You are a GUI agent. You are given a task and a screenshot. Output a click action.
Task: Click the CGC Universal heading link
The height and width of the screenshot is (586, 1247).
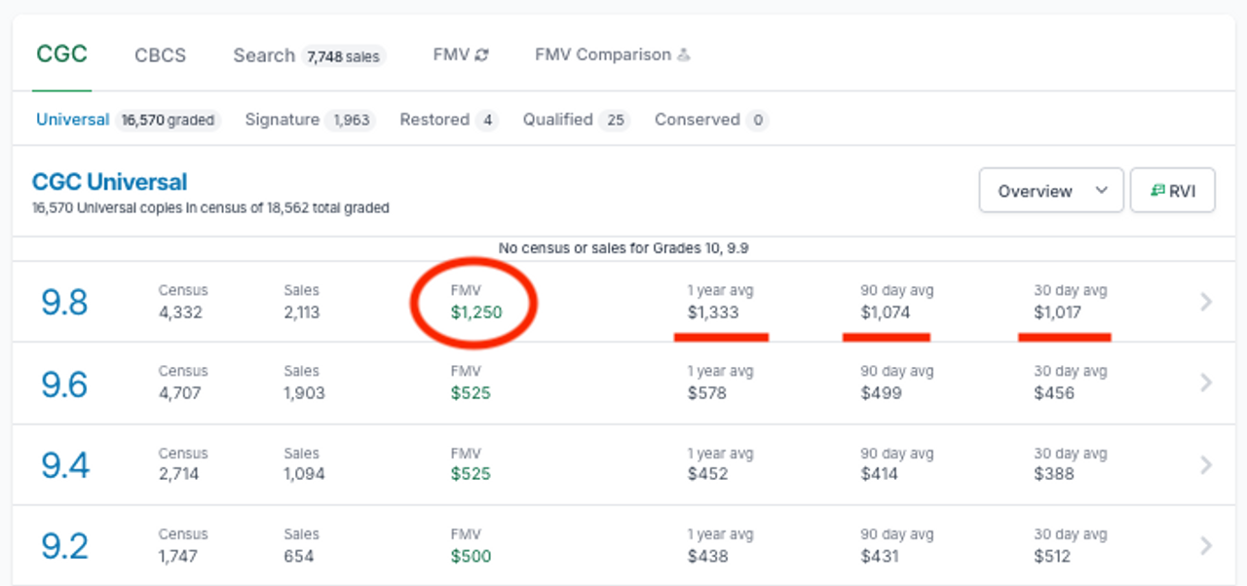(109, 182)
